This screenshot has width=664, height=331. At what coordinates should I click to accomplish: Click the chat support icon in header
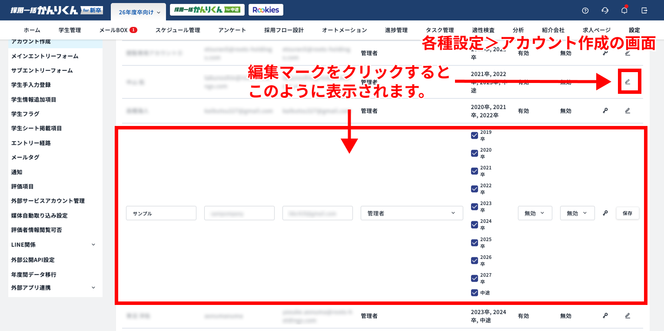(x=605, y=10)
